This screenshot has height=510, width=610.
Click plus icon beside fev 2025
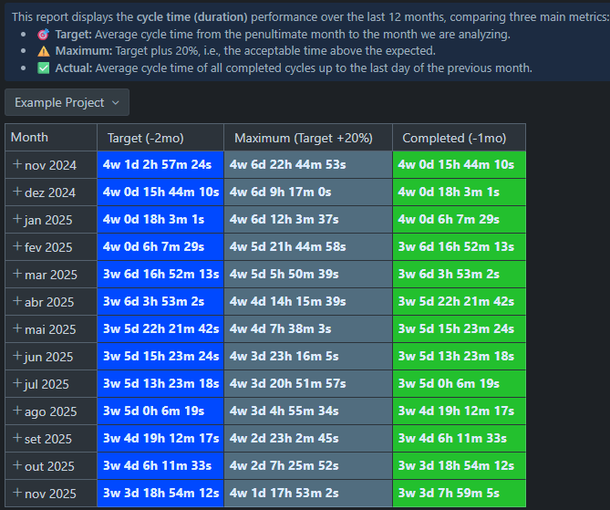tap(16, 247)
